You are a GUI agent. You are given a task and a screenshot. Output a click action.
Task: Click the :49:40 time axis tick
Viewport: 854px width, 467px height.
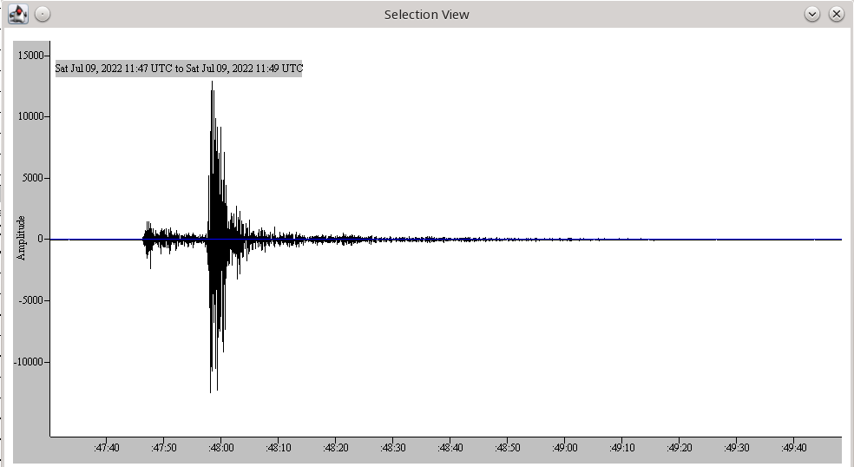click(x=793, y=447)
